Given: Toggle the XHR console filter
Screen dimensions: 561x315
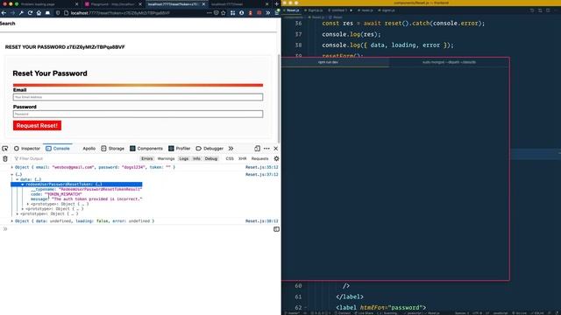Looking at the screenshot, I should (x=243, y=158).
